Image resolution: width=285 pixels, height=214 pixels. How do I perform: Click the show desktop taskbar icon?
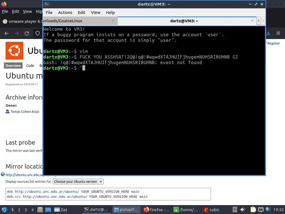pyautogui.click(x=48, y=210)
